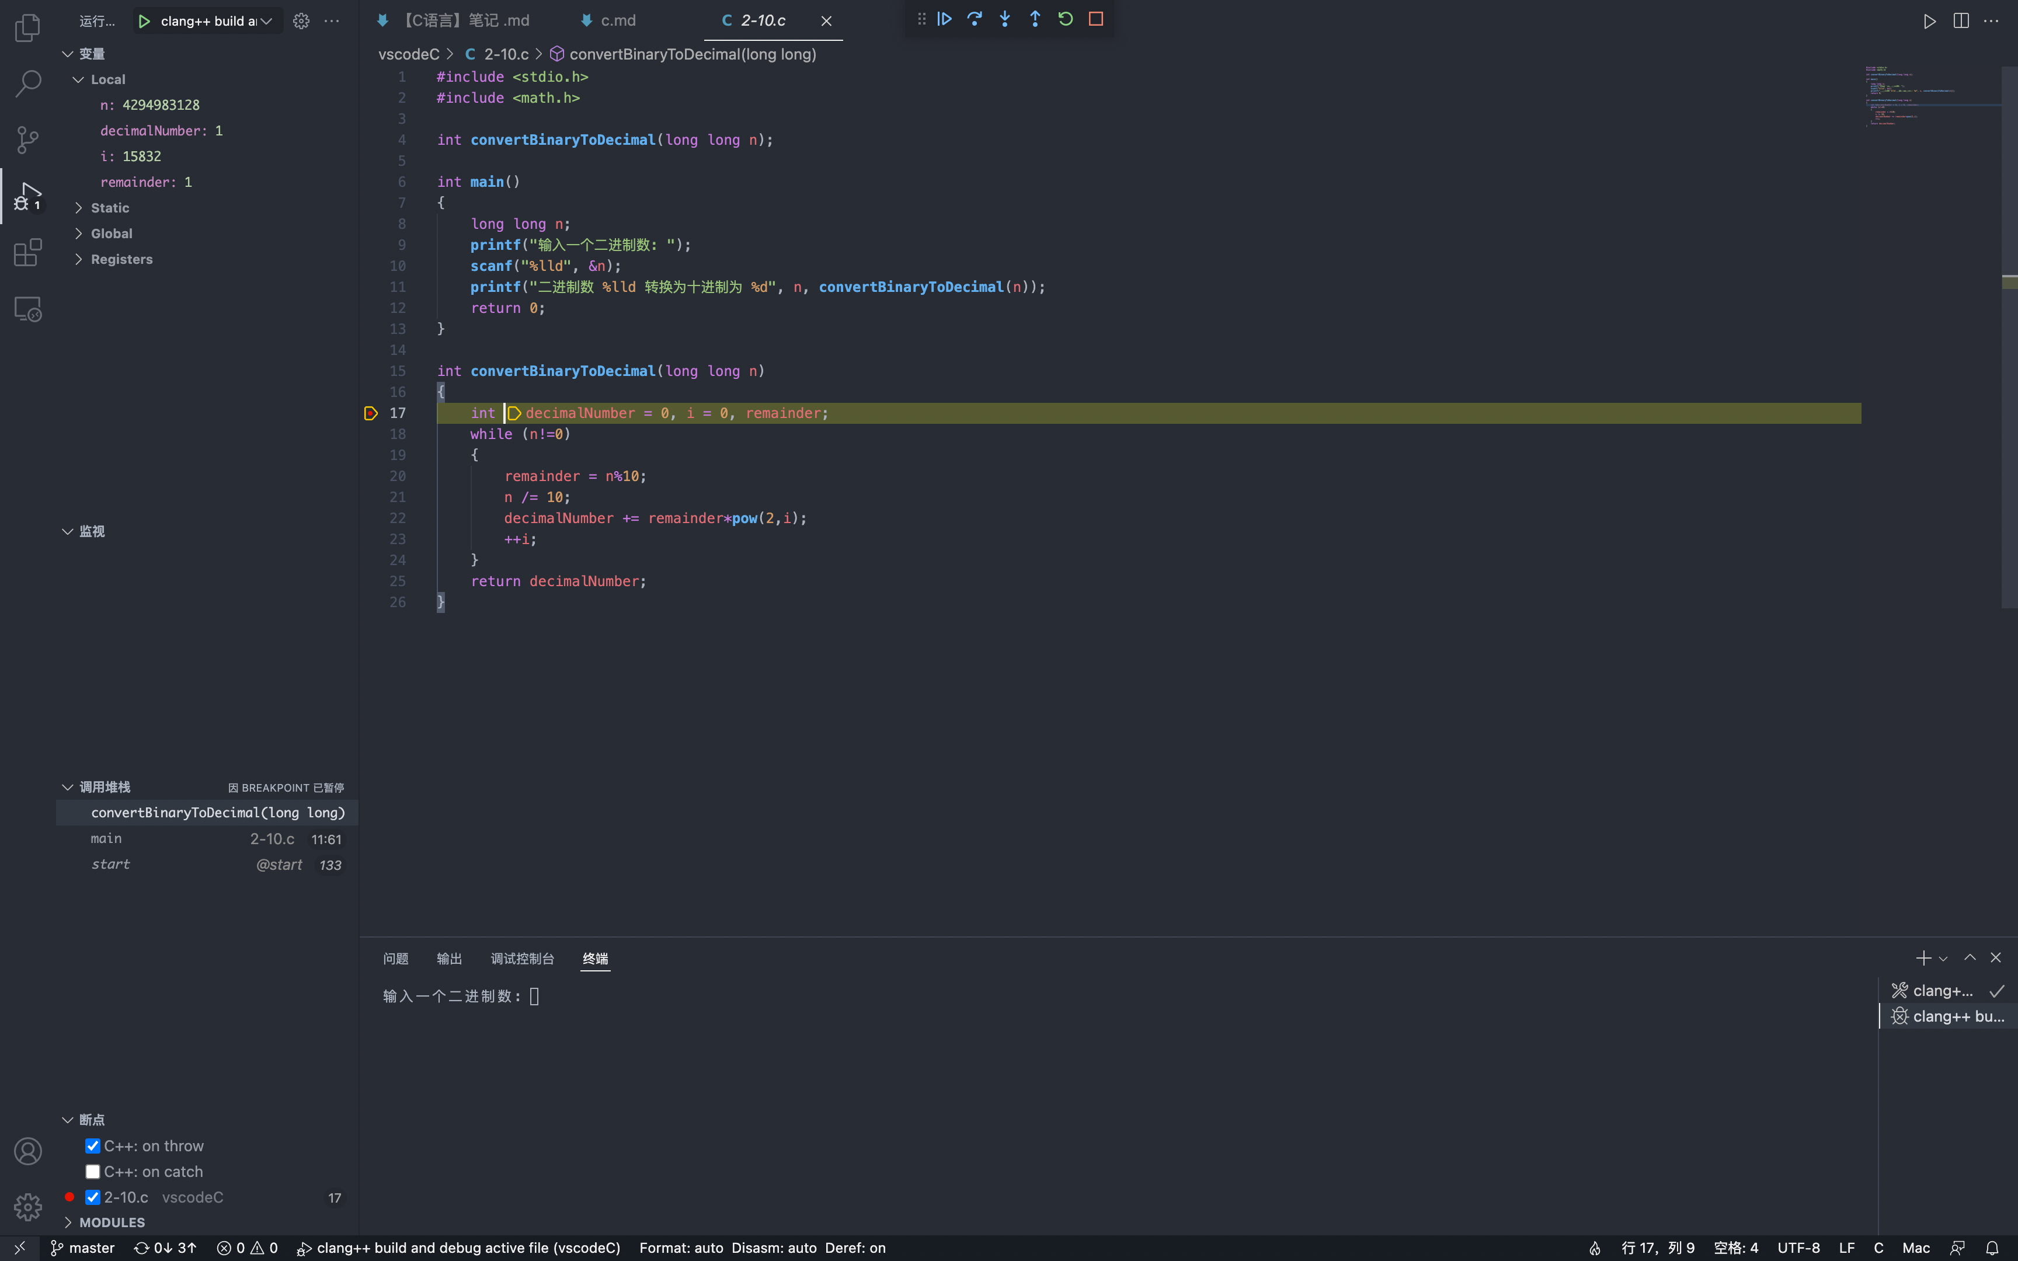This screenshot has width=2018, height=1261.
Task: Select the main call stack frame
Action: [208, 839]
